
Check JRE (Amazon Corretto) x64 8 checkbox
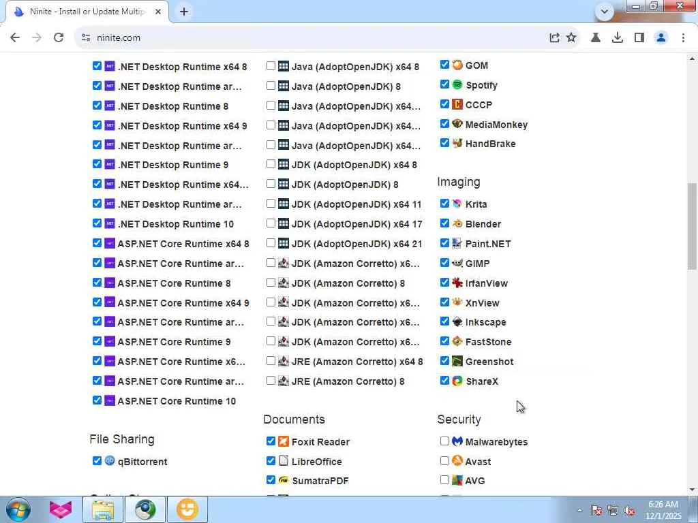pyautogui.click(x=271, y=360)
